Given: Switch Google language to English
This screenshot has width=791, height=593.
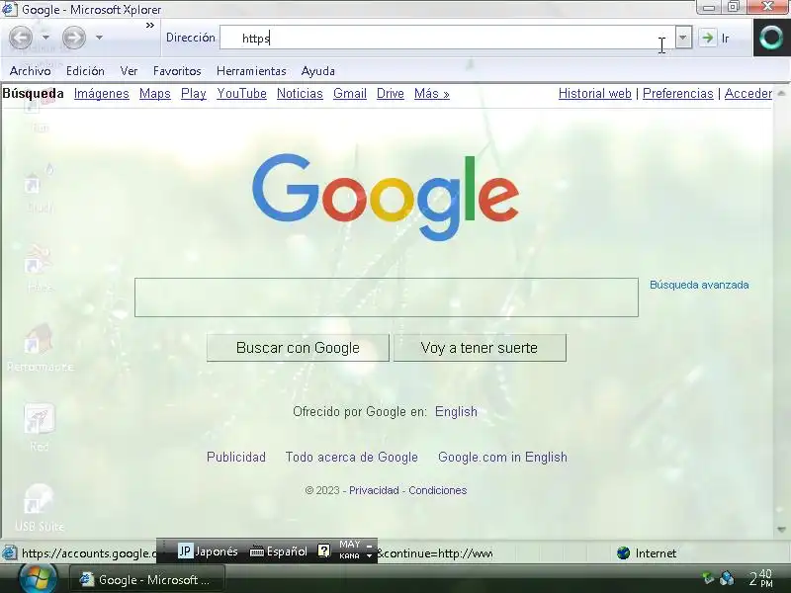Looking at the screenshot, I should [456, 412].
